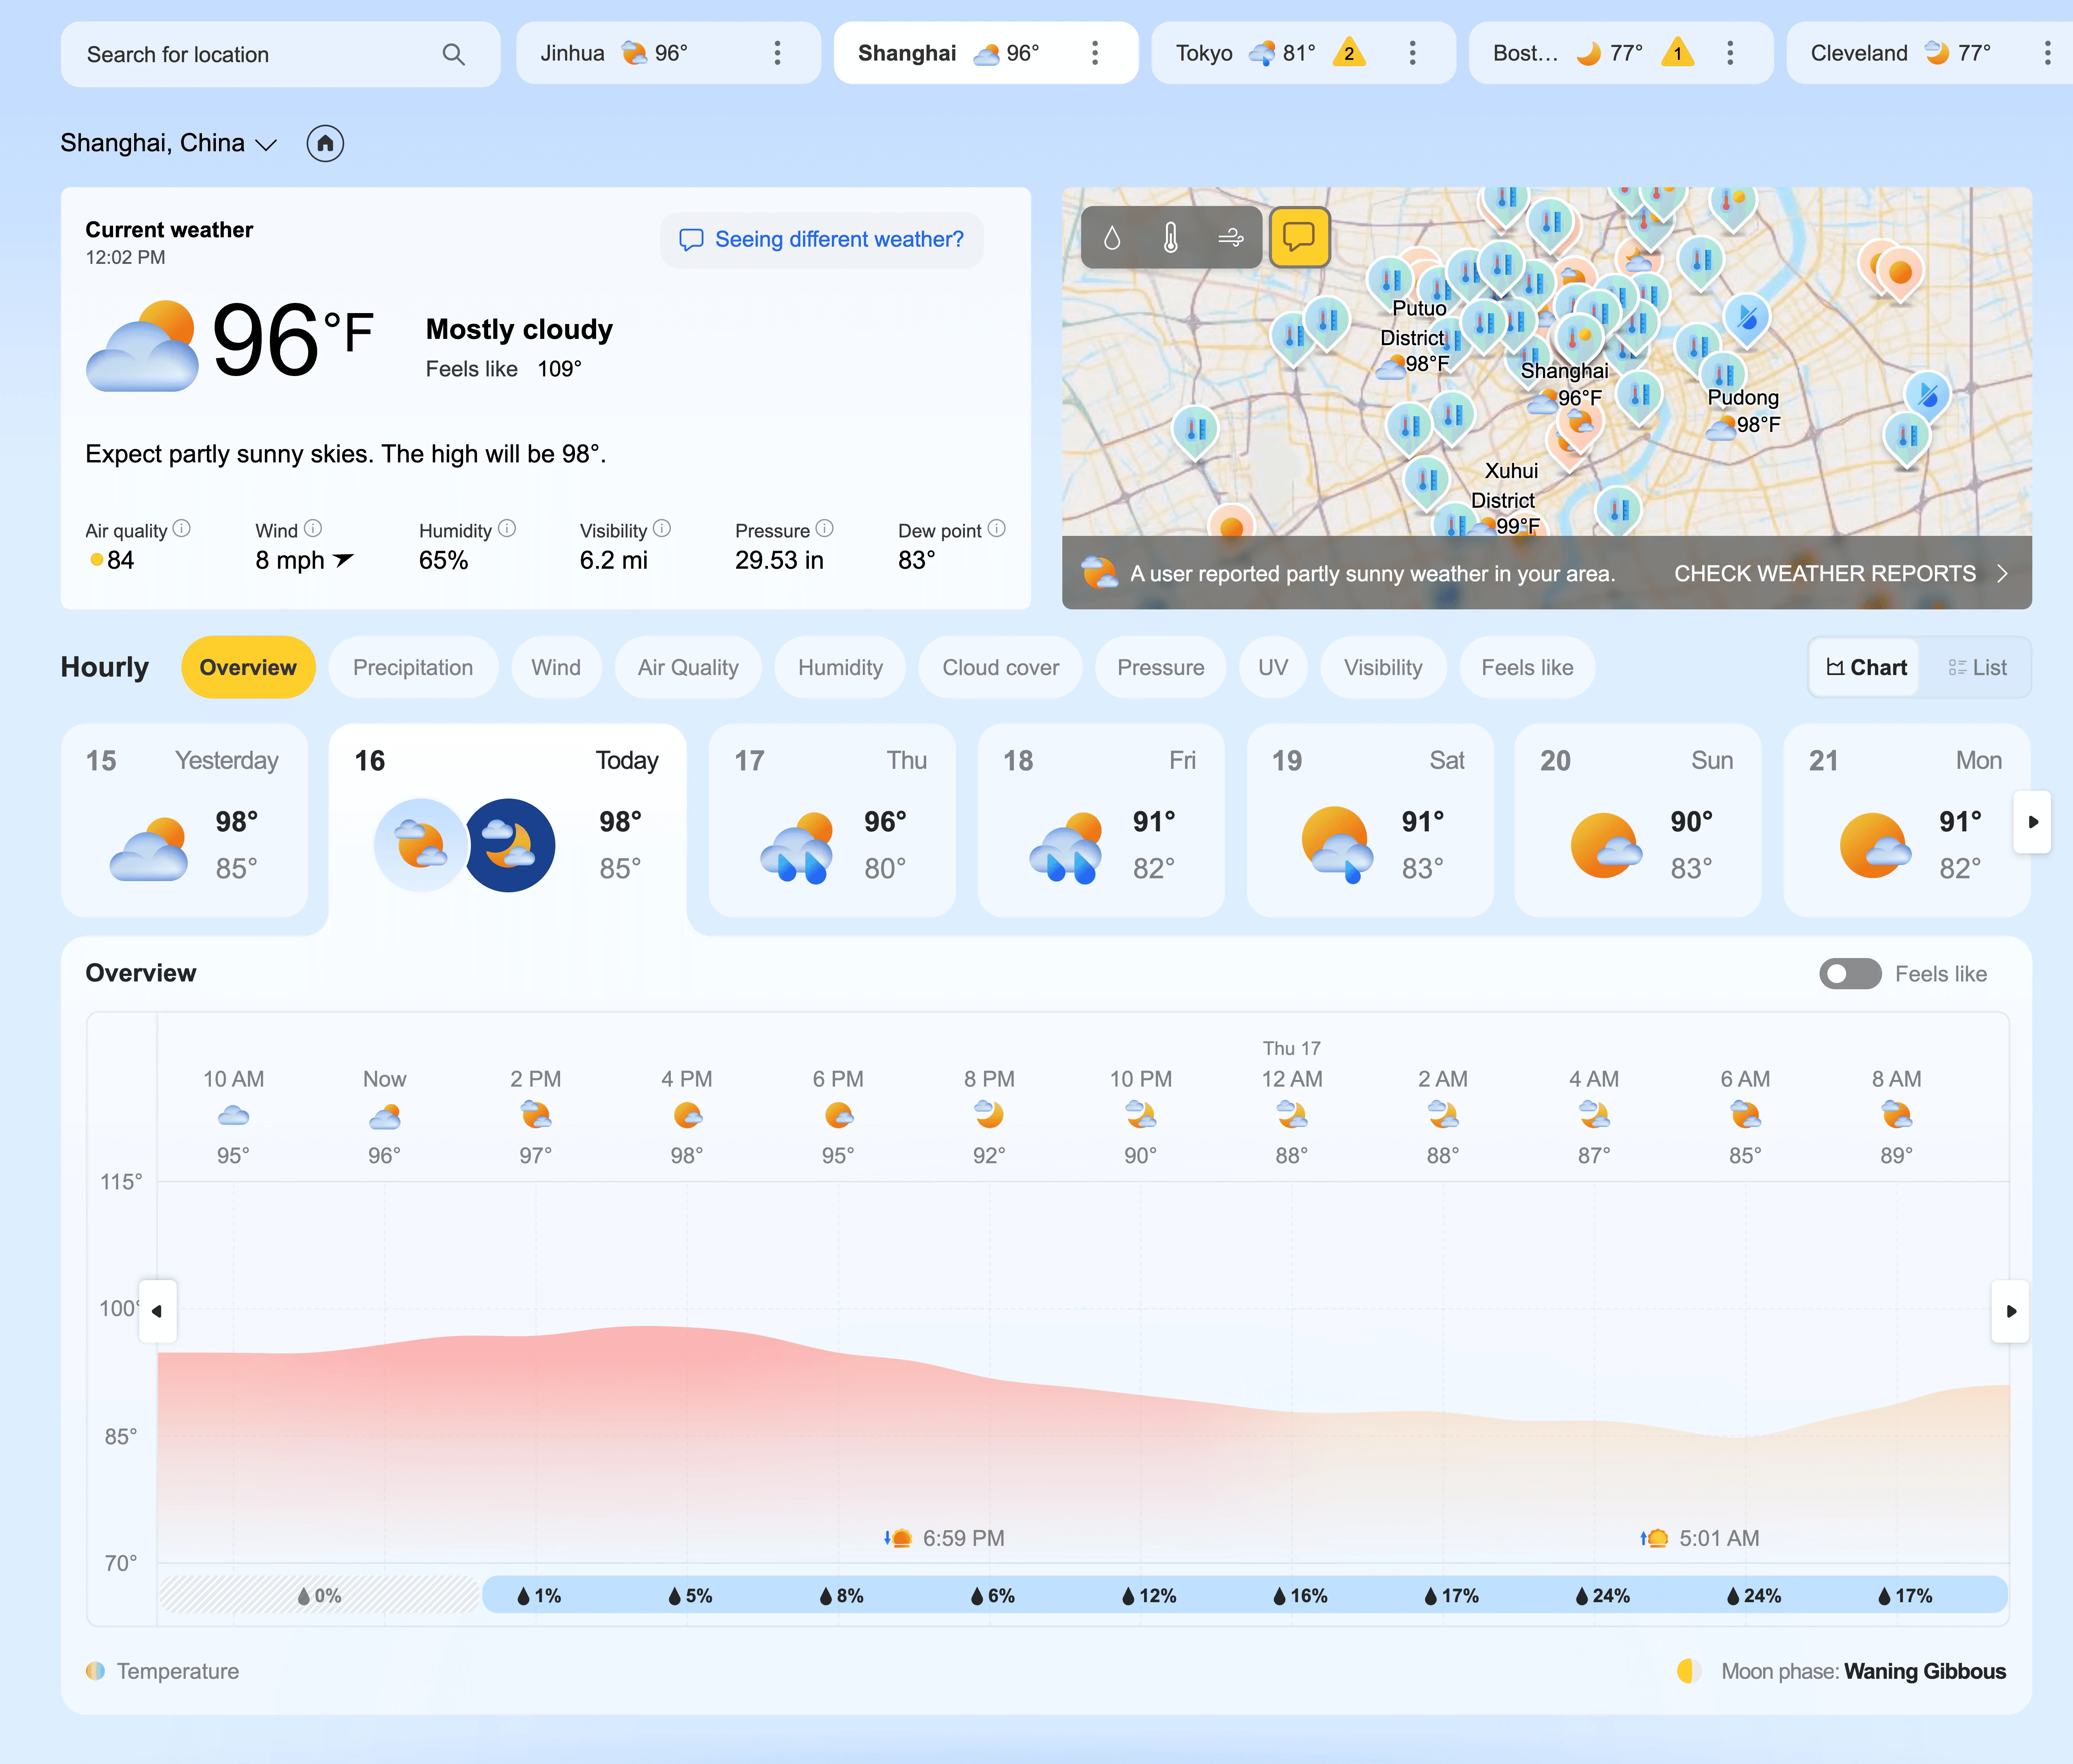Select the Precipitation hourly tab
This screenshot has width=2073, height=1764.
(x=412, y=667)
